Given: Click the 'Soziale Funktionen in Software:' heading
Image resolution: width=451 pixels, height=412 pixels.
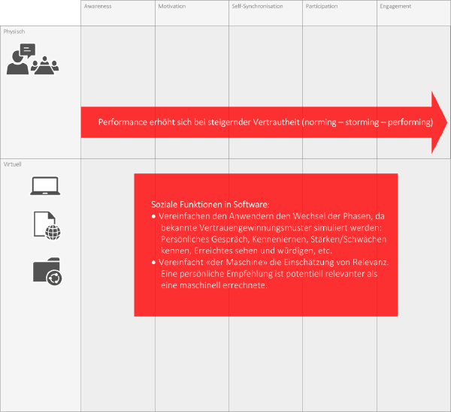Looking at the screenshot, I should [x=210, y=204].
